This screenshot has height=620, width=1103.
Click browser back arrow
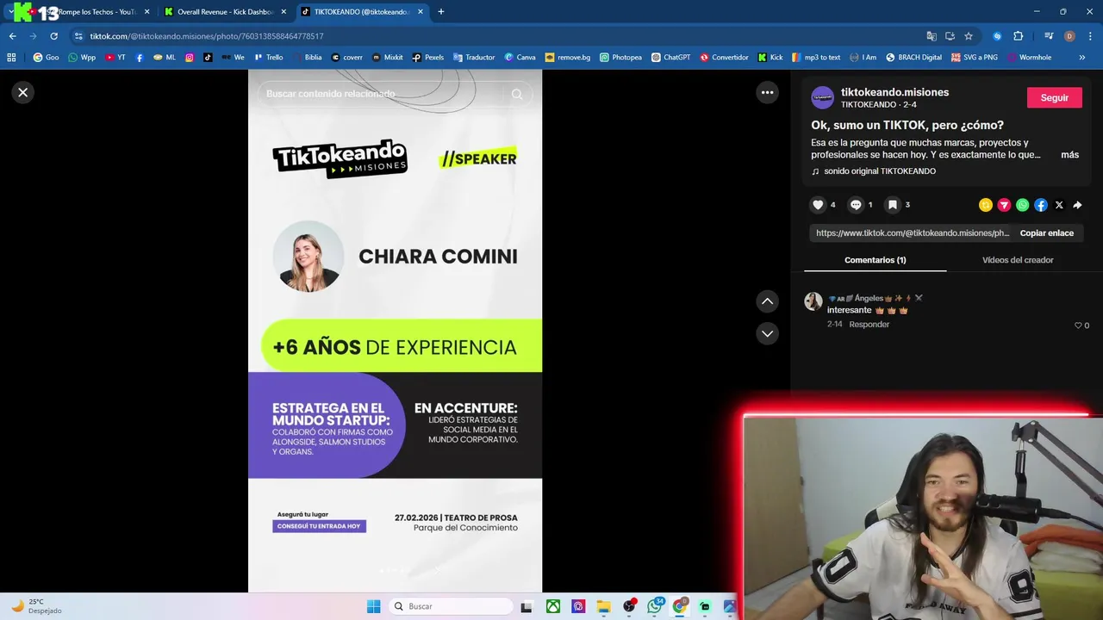click(12, 36)
